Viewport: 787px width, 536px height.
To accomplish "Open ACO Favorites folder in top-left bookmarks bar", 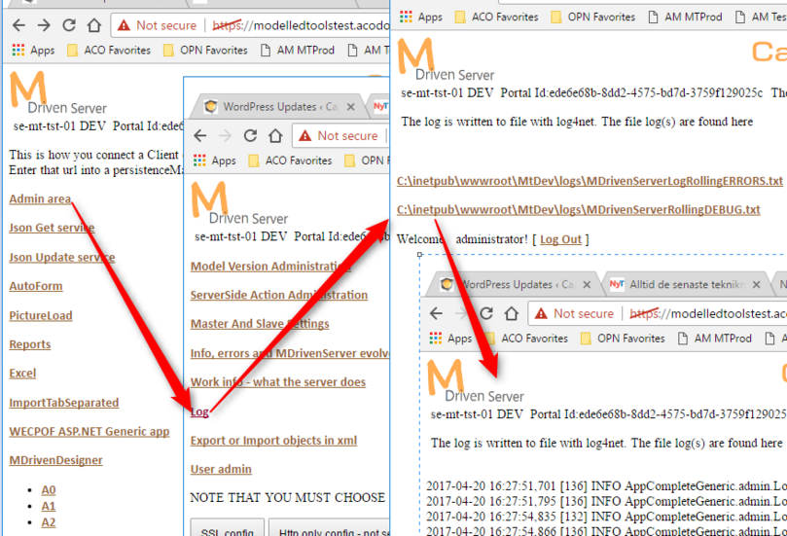I will coord(109,51).
